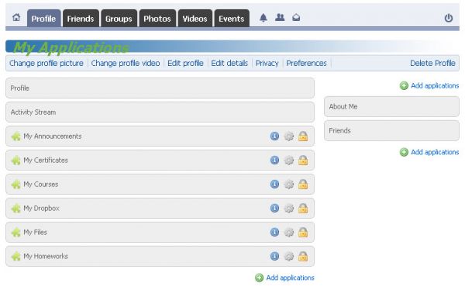Click the My Files puzzle icon
The image size is (465, 290).
coord(15,233)
